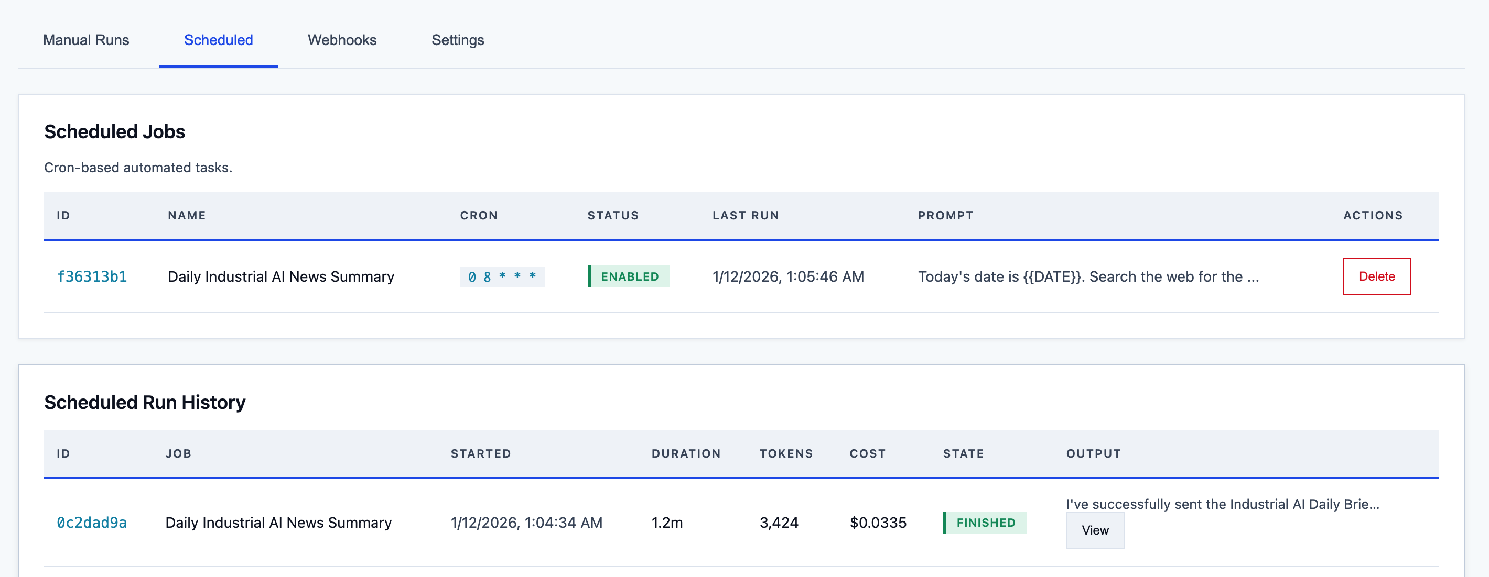Select the Daily Industrial AI News Summary job row
The width and height of the screenshot is (1489, 577).
[x=278, y=522]
